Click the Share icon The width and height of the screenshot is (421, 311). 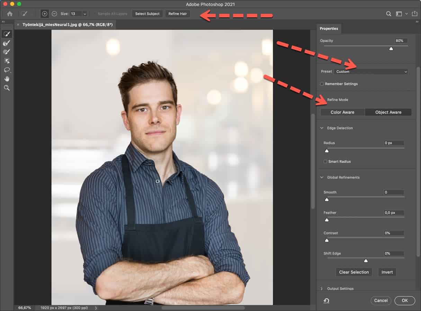(x=414, y=13)
